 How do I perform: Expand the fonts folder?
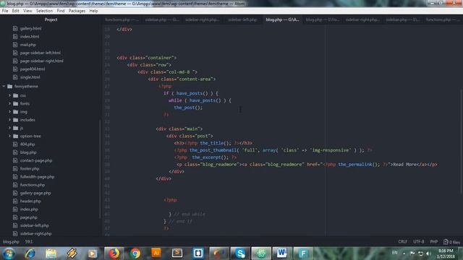[x=9, y=103]
